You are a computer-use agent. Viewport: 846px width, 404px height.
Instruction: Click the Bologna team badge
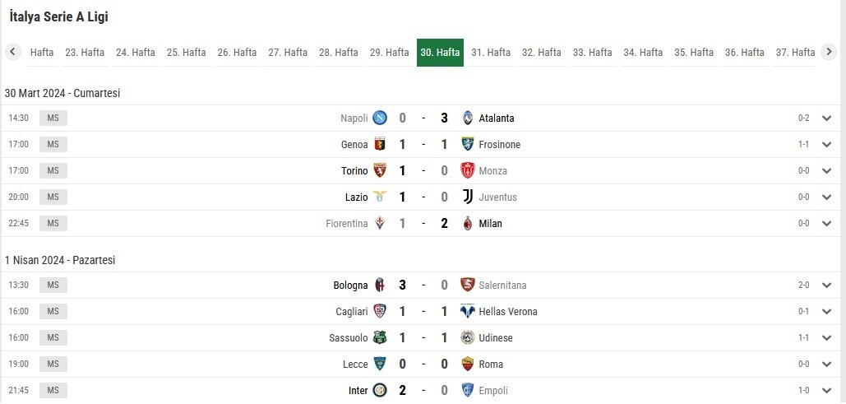pos(380,286)
